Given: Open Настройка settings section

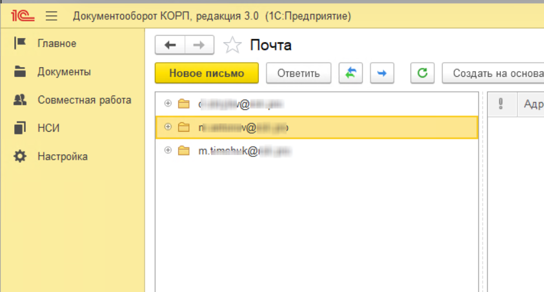Looking at the screenshot, I should tap(62, 156).
